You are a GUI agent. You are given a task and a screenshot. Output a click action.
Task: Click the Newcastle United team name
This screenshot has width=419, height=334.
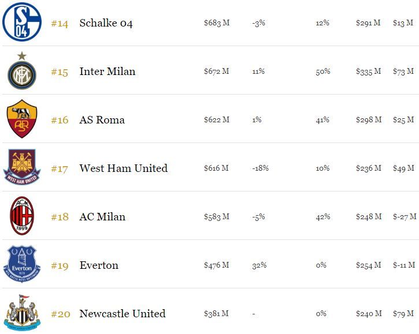click(x=122, y=314)
